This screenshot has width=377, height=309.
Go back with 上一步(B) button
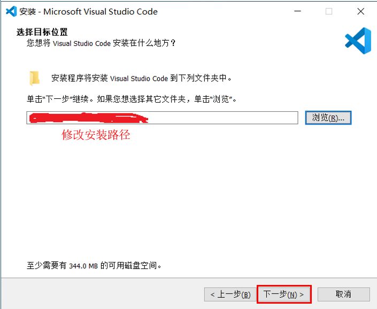pyautogui.click(x=230, y=295)
